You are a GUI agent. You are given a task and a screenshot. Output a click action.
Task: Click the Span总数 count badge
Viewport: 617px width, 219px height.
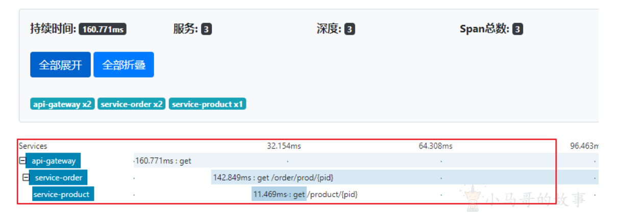click(517, 30)
